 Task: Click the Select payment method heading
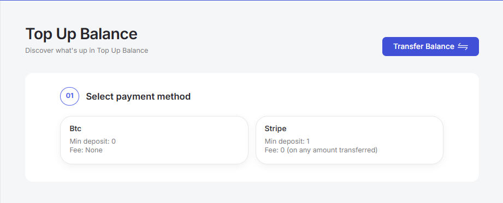[x=138, y=96]
